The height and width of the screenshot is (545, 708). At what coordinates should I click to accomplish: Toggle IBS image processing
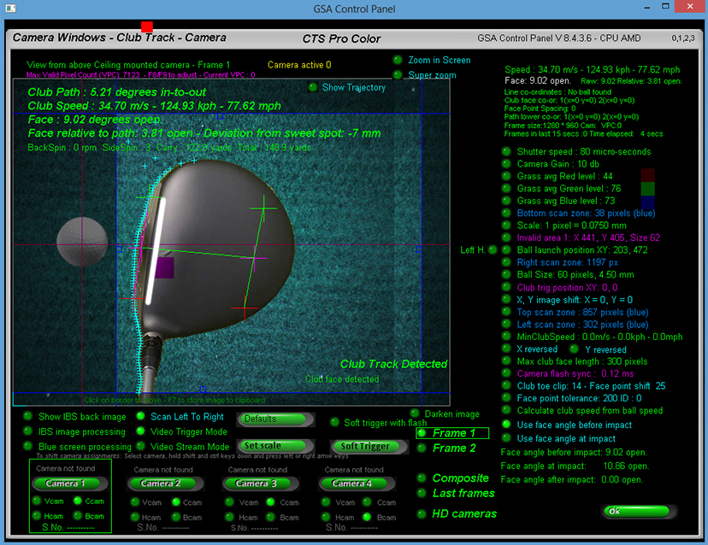[28, 431]
